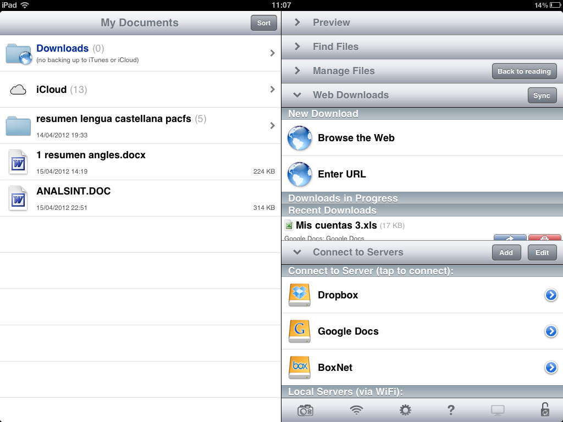Image resolution: width=563 pixels, height=422 pixels.
Task: Tap the help question mark icon
Action: [451, 410]
